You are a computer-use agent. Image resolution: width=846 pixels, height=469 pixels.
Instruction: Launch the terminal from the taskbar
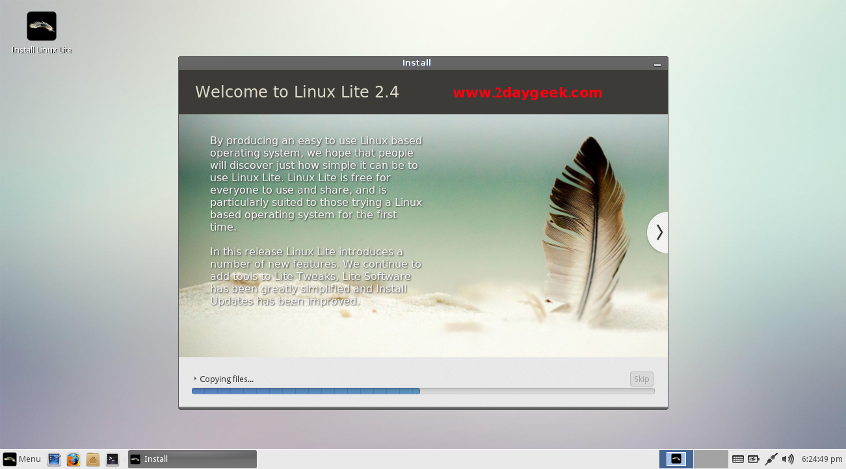click(x=112, y=459)
